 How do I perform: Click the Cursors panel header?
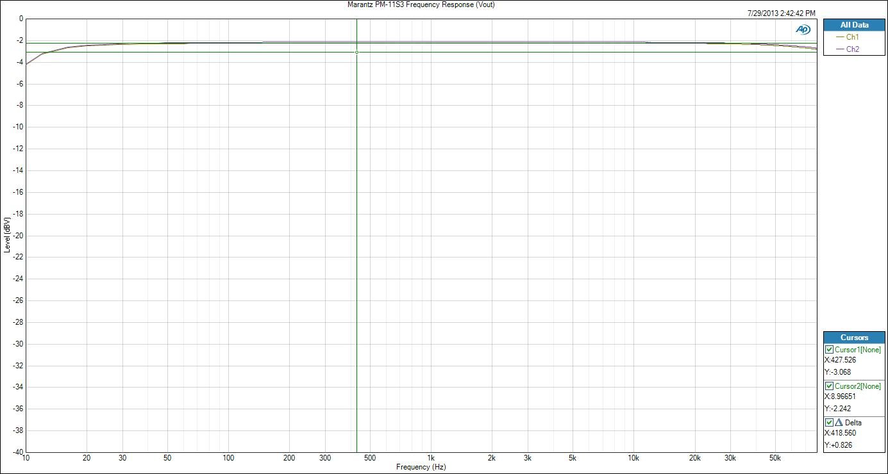point(854,338)
